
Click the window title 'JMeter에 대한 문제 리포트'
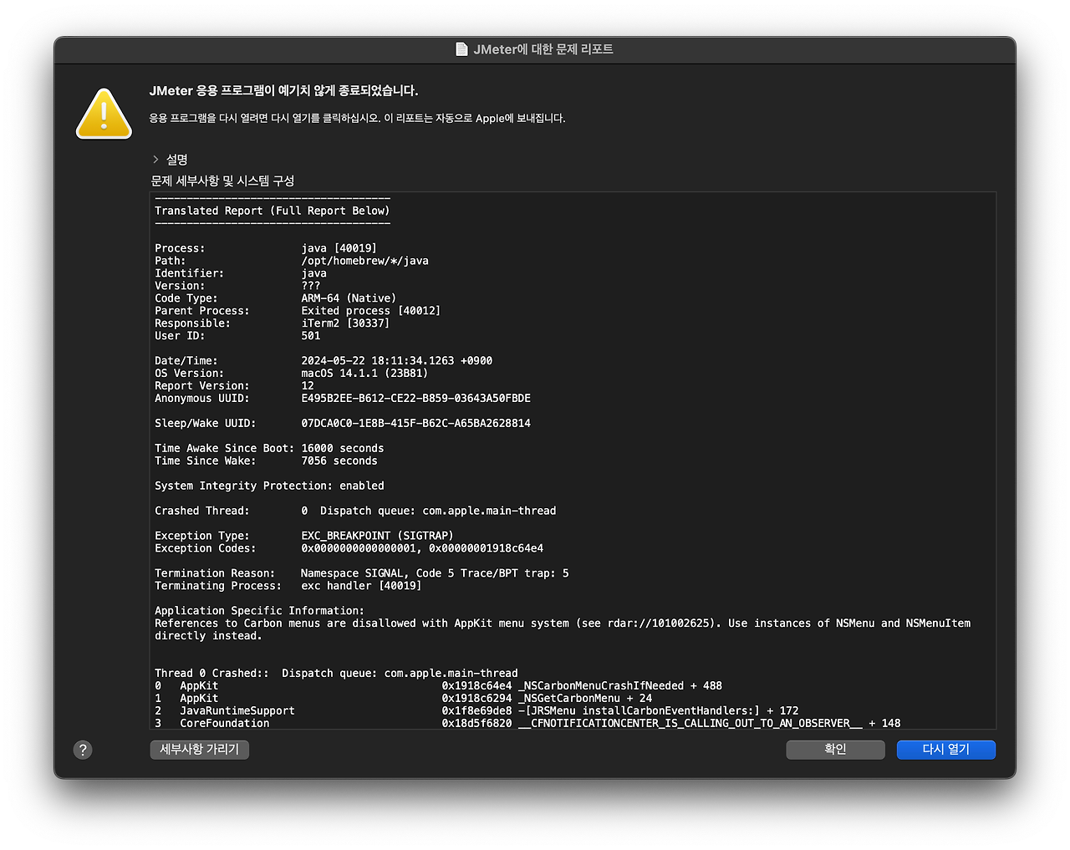(543, 49)
